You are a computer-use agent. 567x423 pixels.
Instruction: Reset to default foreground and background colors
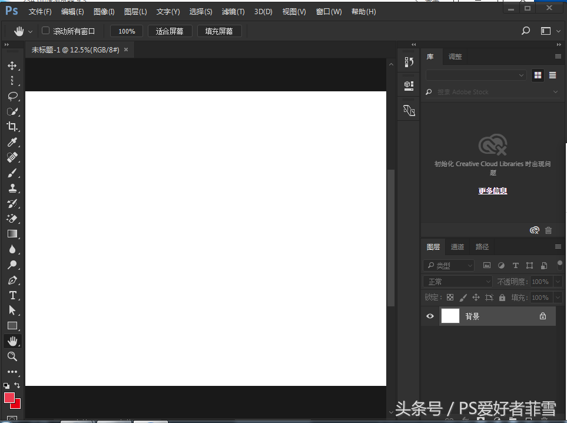coord(6,386)
